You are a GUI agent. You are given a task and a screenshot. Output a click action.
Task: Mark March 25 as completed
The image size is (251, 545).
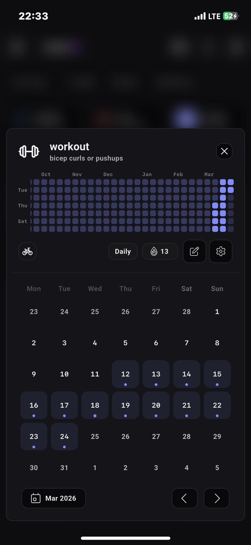point(95,437)
